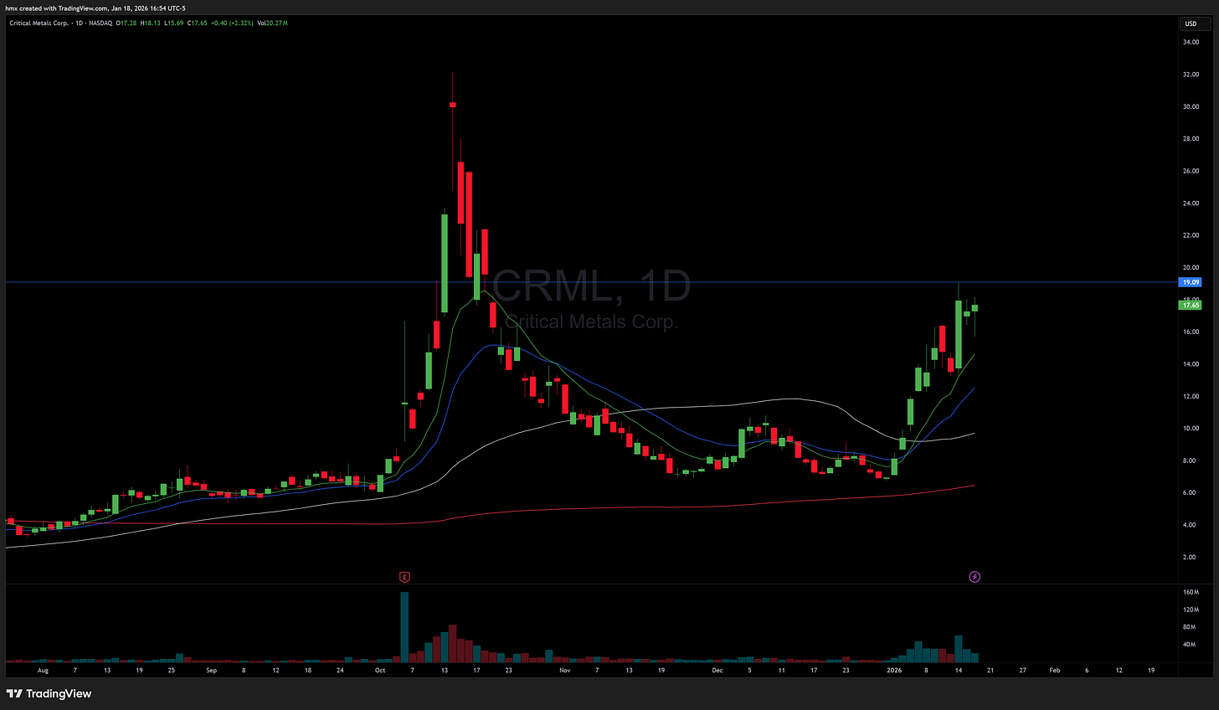The image size is (1219, 710).
Task: Click the '1D' interval in chart legend
Action: [79, 23]
